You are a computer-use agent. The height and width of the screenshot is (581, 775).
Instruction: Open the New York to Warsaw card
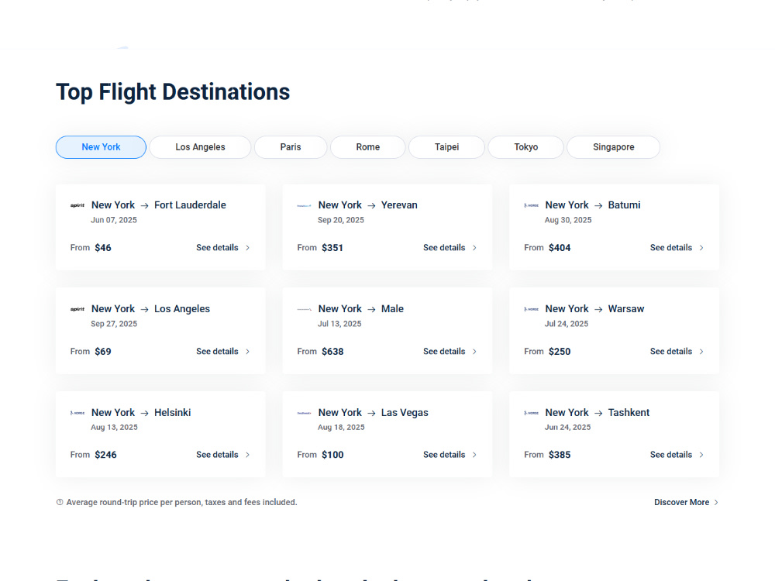(615, 331)
